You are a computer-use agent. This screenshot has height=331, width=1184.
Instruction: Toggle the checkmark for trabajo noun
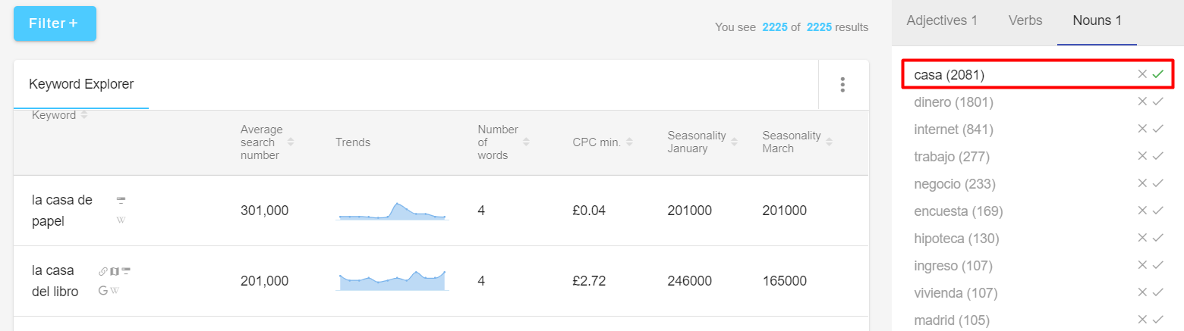(x=1157, y=156)
